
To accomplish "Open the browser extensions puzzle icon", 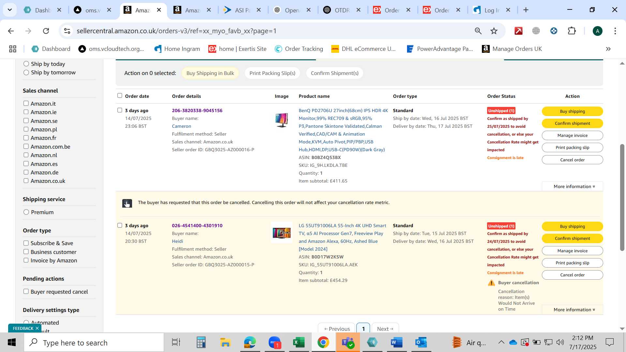I will click(572, 31).
